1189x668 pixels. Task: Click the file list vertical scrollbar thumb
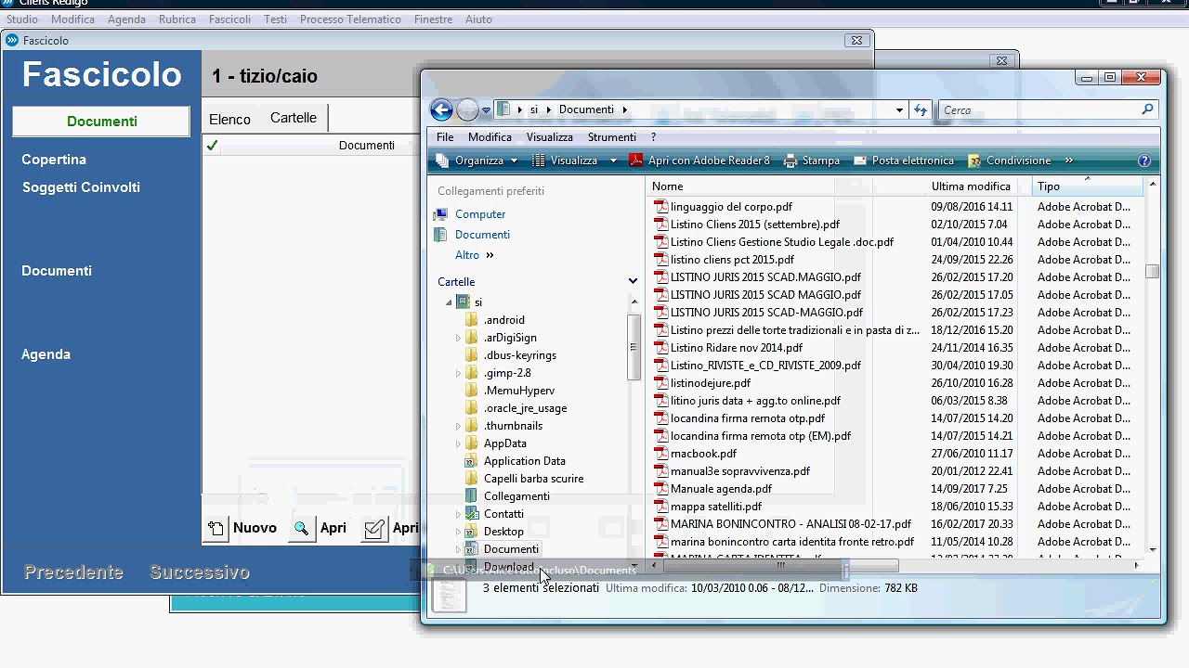[x=1152, y=272]
